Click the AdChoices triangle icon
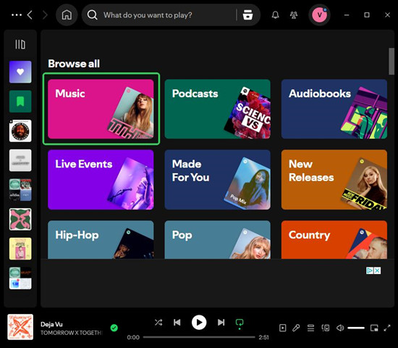 [370, 270]
